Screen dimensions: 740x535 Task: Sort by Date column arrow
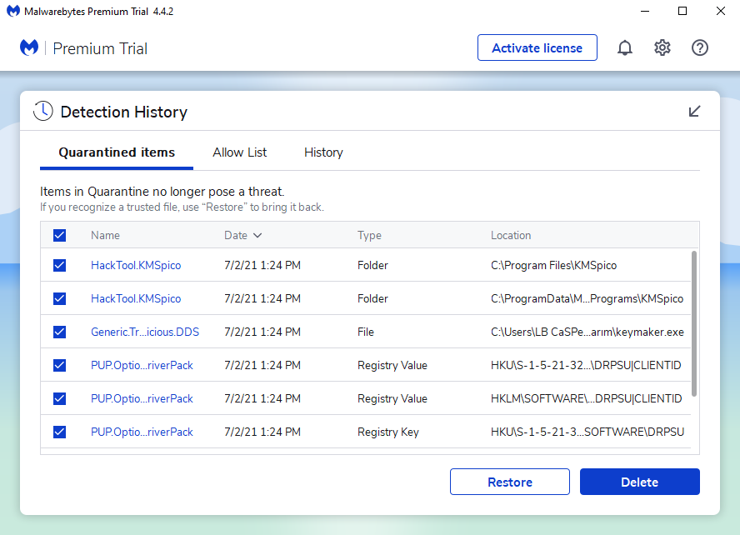coord(257,236)
